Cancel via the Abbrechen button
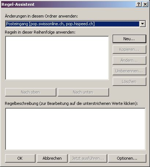150x167 pixels. point(52,158)
